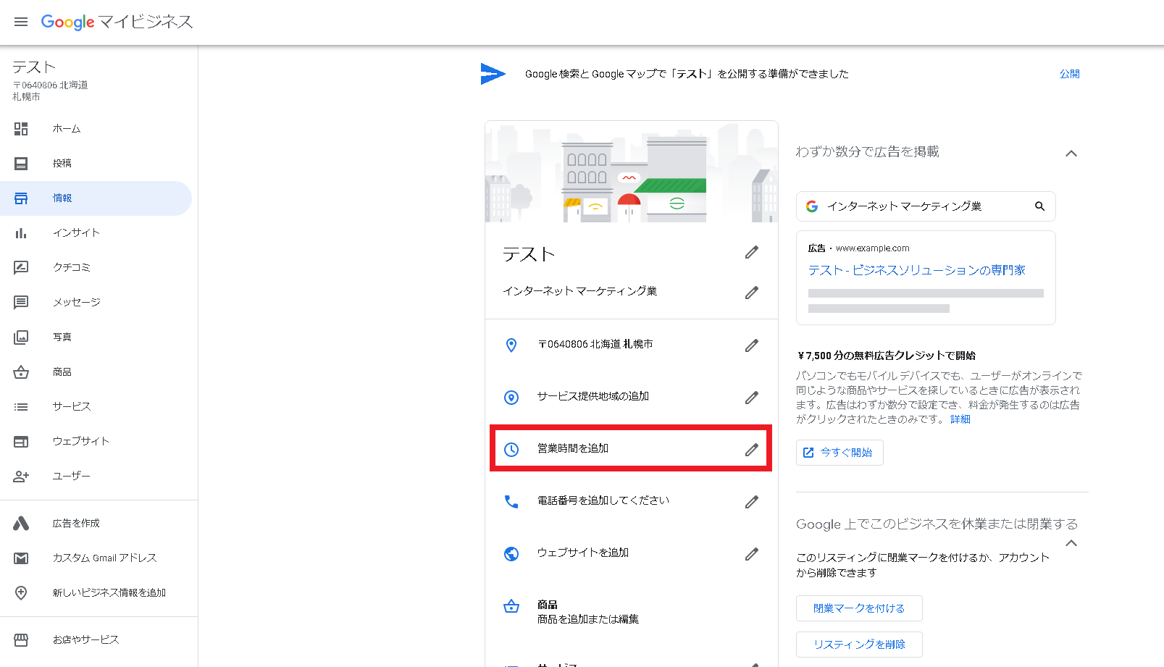
Task: Click the Gmail envelope icon
Action: 21,558
